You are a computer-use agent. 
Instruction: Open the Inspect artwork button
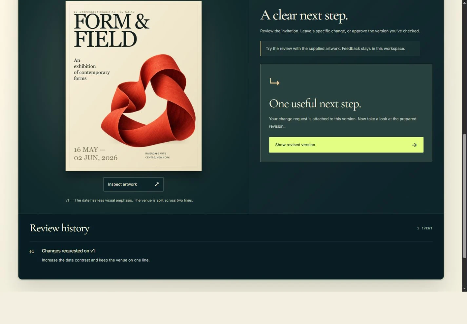pyautogui.click(x=133, y=184)
